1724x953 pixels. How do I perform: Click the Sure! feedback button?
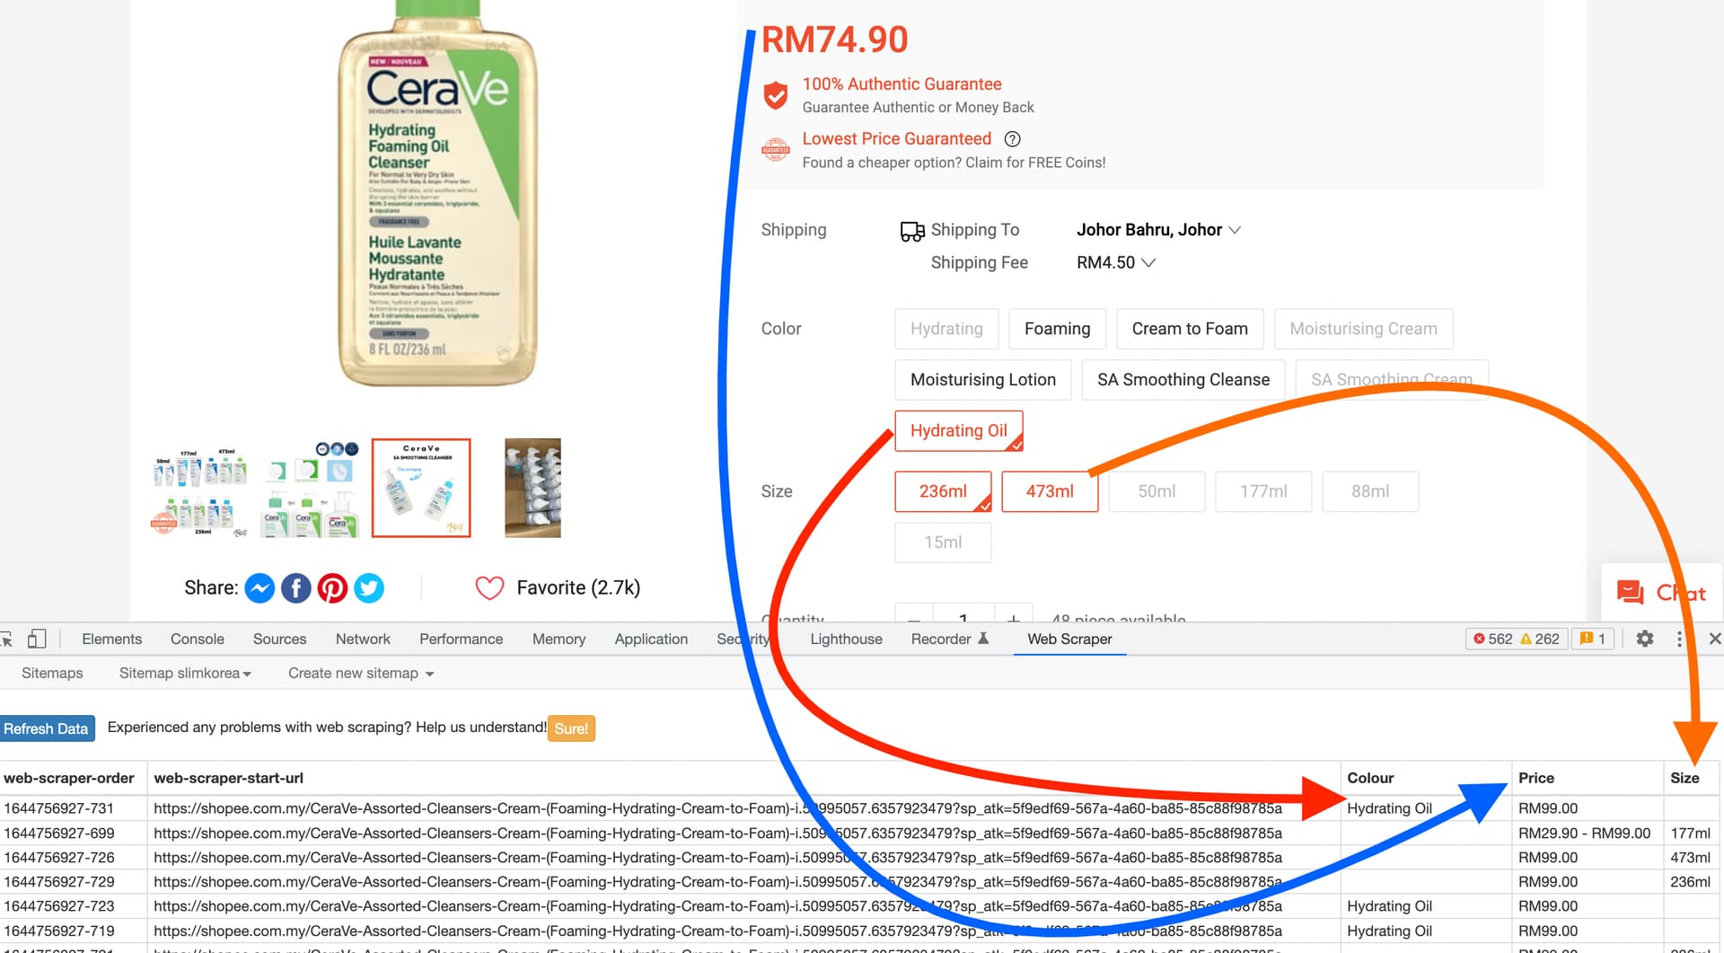pos(571,728)
